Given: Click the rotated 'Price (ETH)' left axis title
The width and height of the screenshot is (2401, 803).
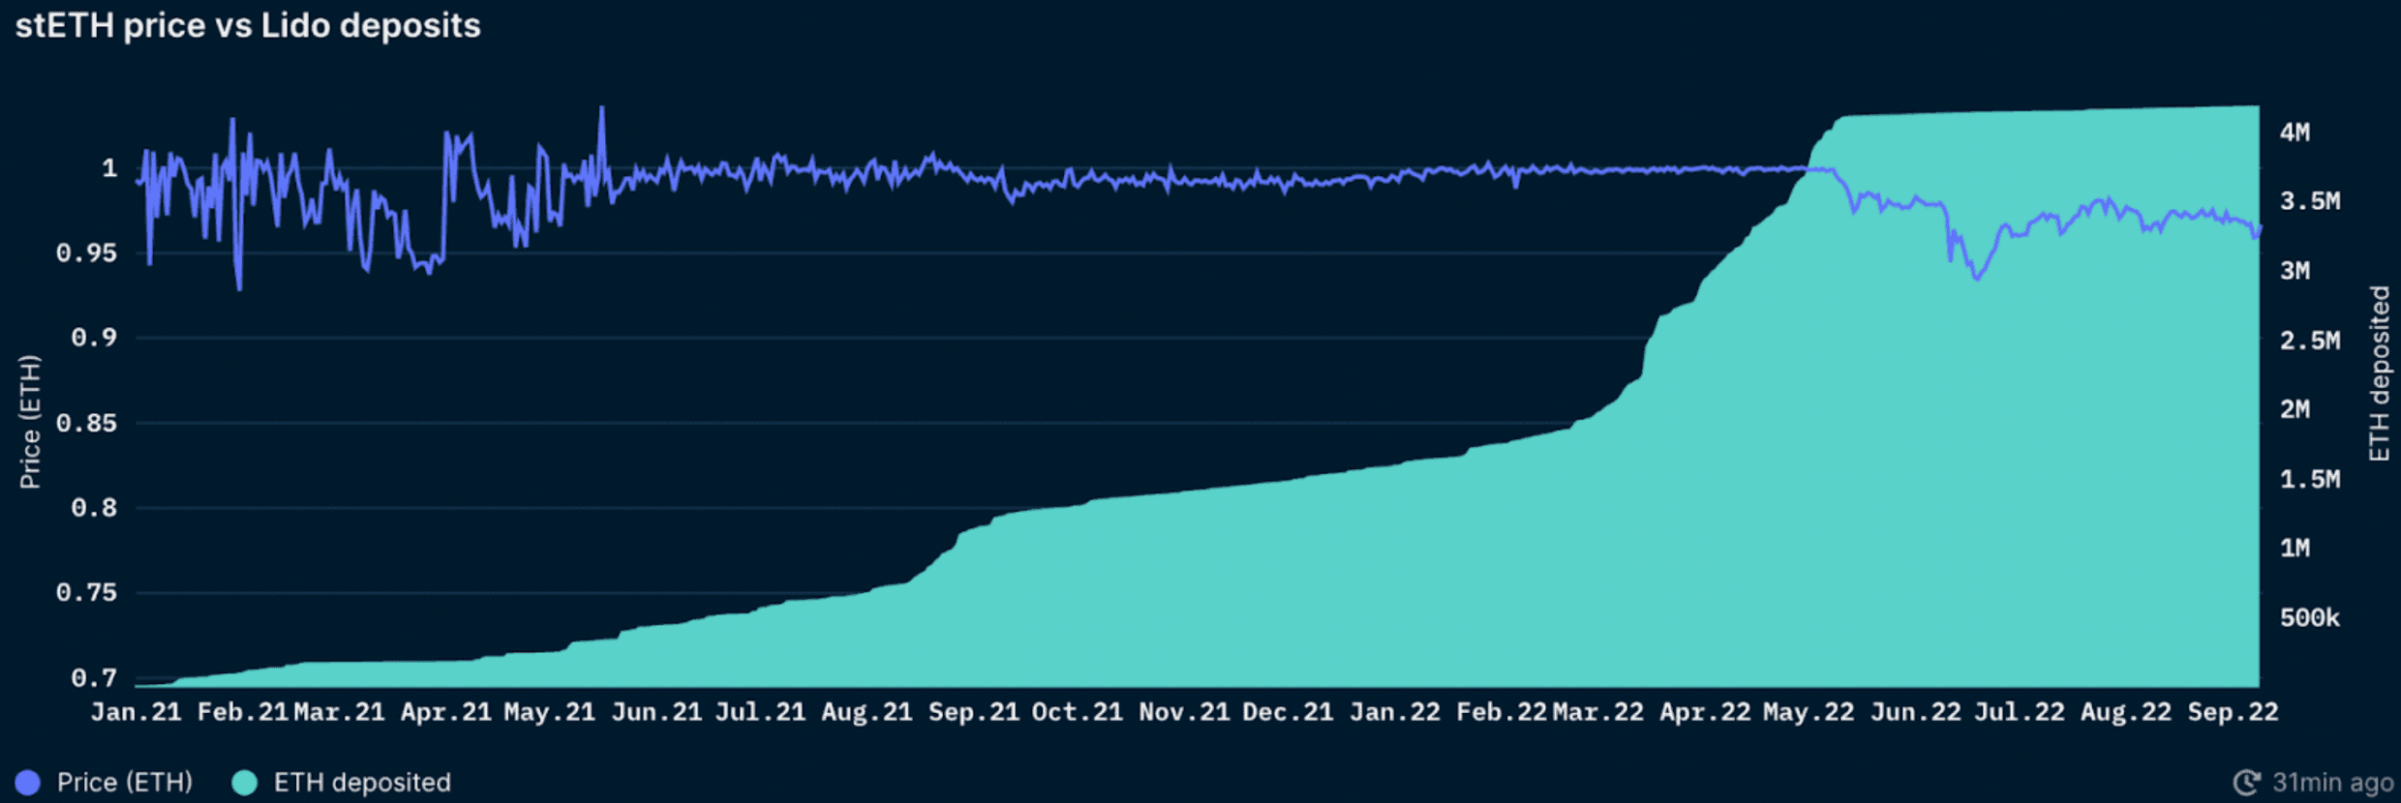Looking at the screenshot, I should (30, 422).
